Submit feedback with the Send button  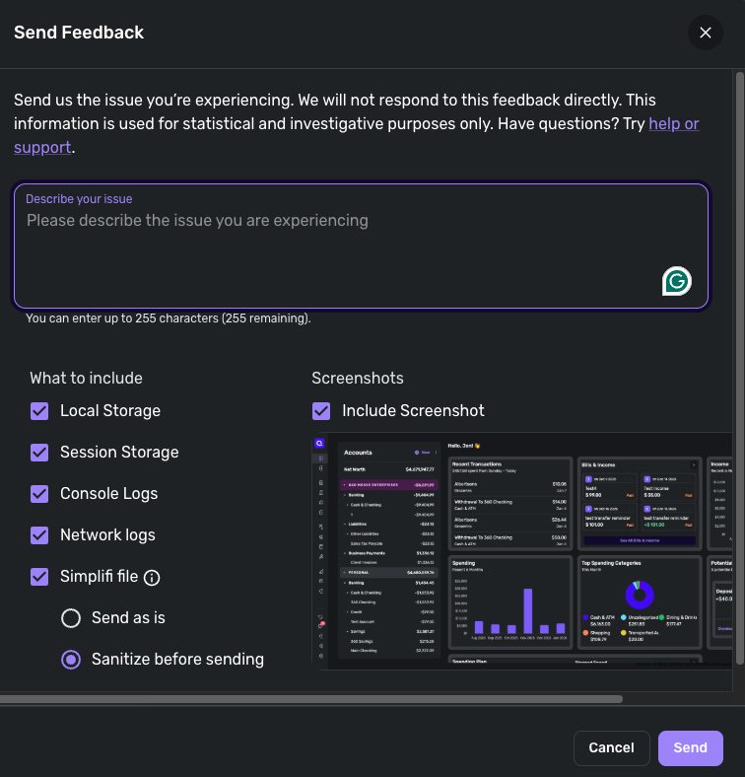pos(690,748)
